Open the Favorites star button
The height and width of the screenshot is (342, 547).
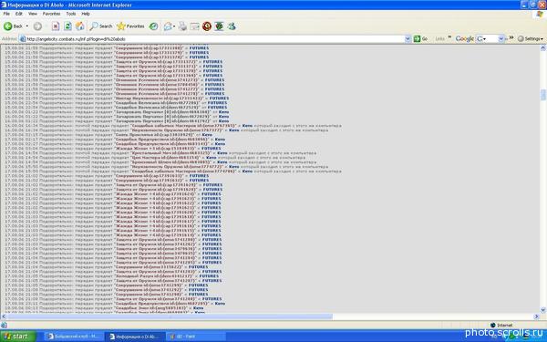130,26
